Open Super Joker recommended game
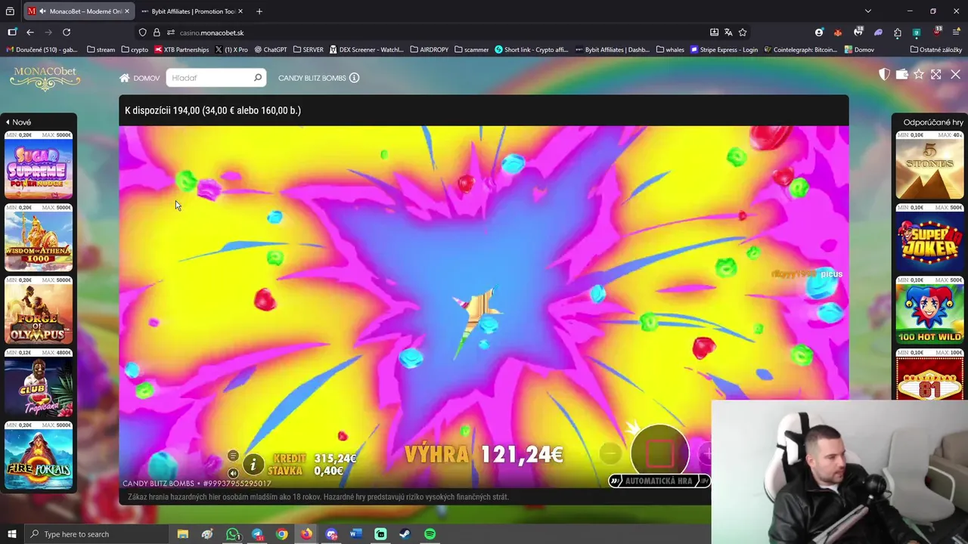The width and height of the screenshot is (968, 544). pos(929,238)
